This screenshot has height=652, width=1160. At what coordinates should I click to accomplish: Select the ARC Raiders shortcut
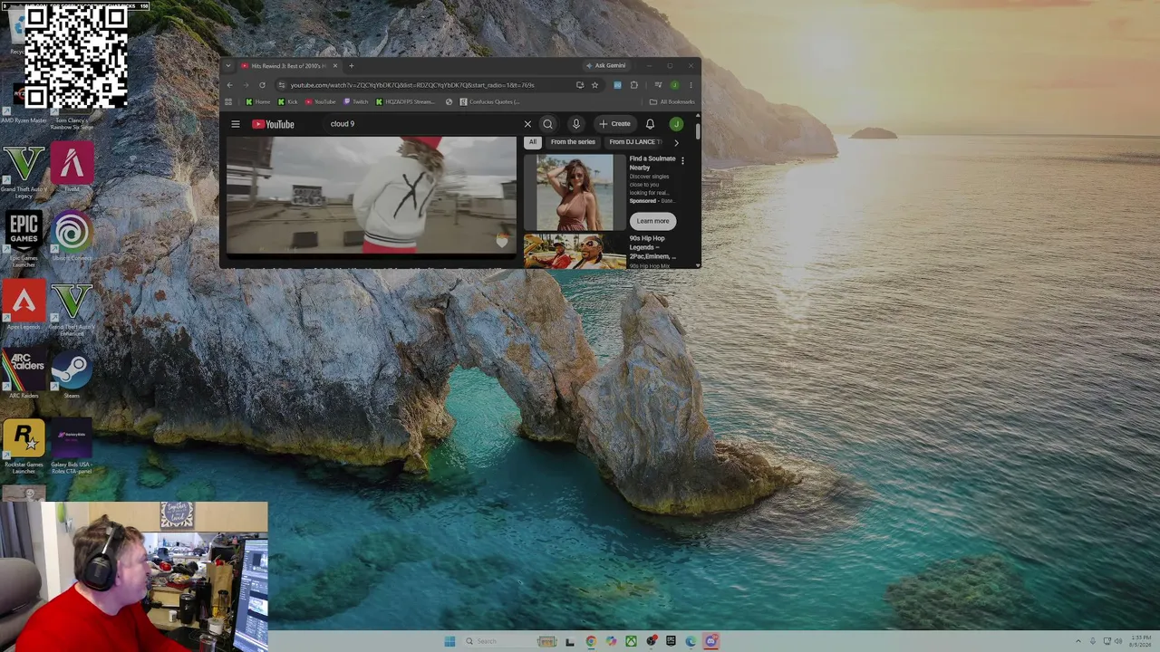24,375
